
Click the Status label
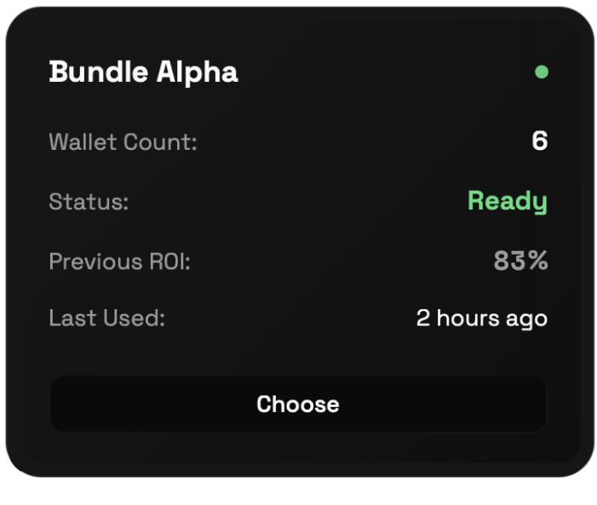(89, 202)
